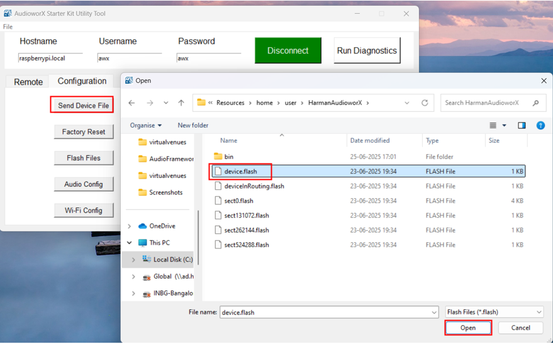Open the Organise dropdown menu
Screen dimensions: 553x344
click(146, 126)
